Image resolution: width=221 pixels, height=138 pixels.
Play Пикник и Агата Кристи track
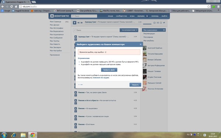76,100
